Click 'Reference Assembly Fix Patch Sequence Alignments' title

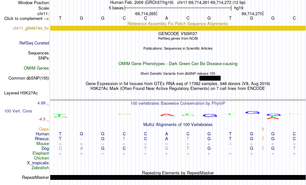click(x=178, y=24)
